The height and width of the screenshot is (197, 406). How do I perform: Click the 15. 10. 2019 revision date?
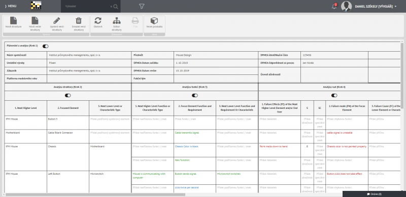click(x=216, y=70)
